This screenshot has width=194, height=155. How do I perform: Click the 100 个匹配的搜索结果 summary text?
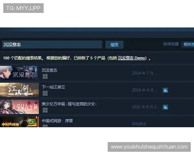click(x=23, y=58)
